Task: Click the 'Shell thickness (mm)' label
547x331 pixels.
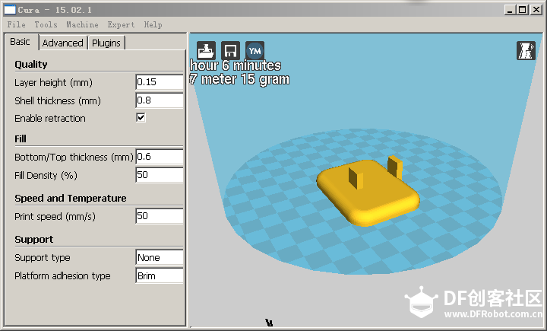Action: (x=58, y=101)
